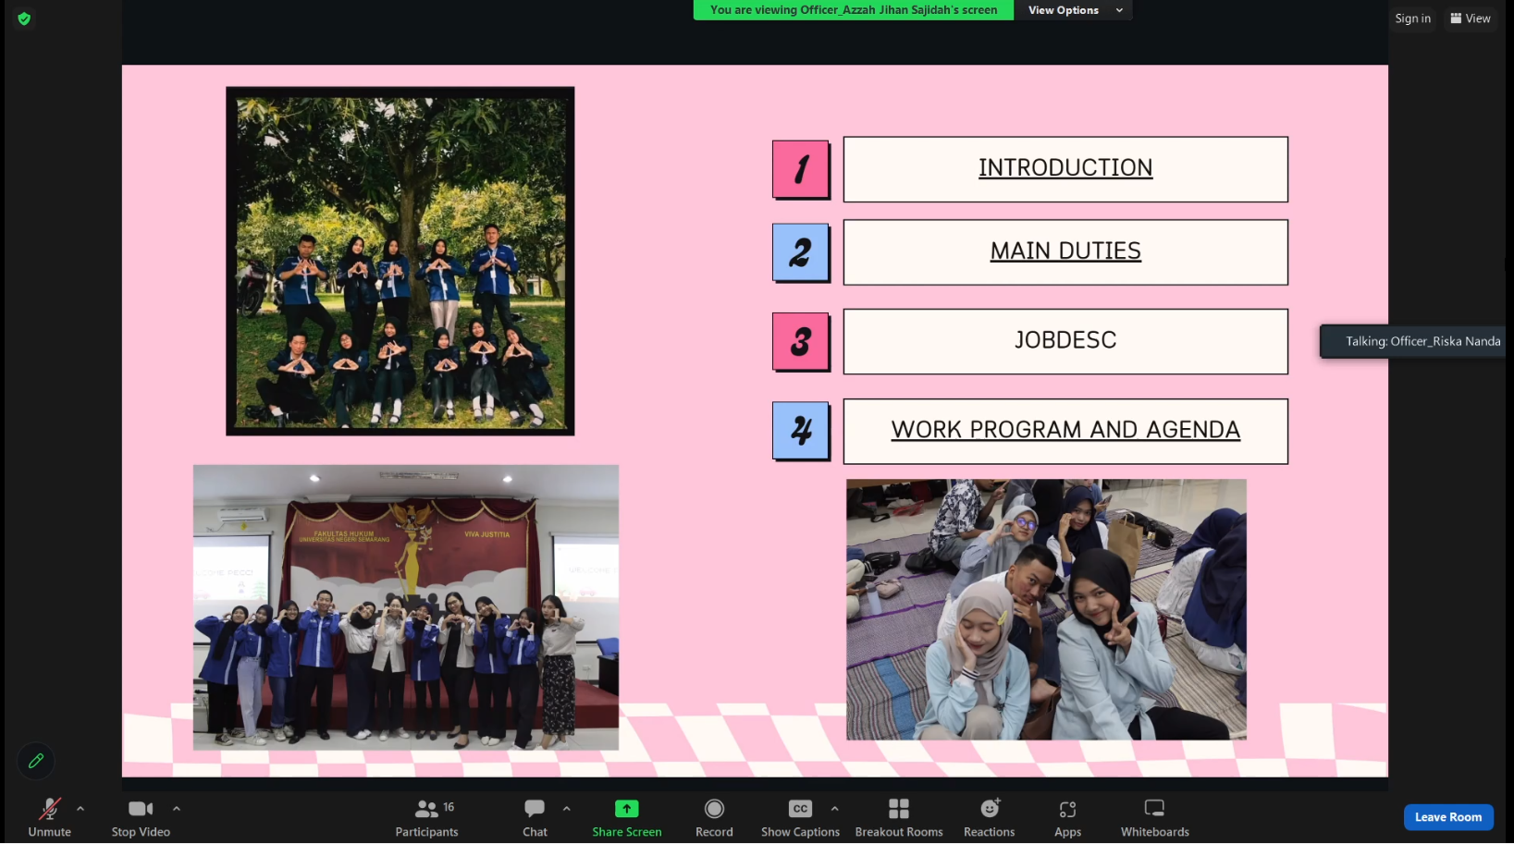Toggle camera with Stop Video
This screenshot has width=1514, height=844.
(141, 817)
